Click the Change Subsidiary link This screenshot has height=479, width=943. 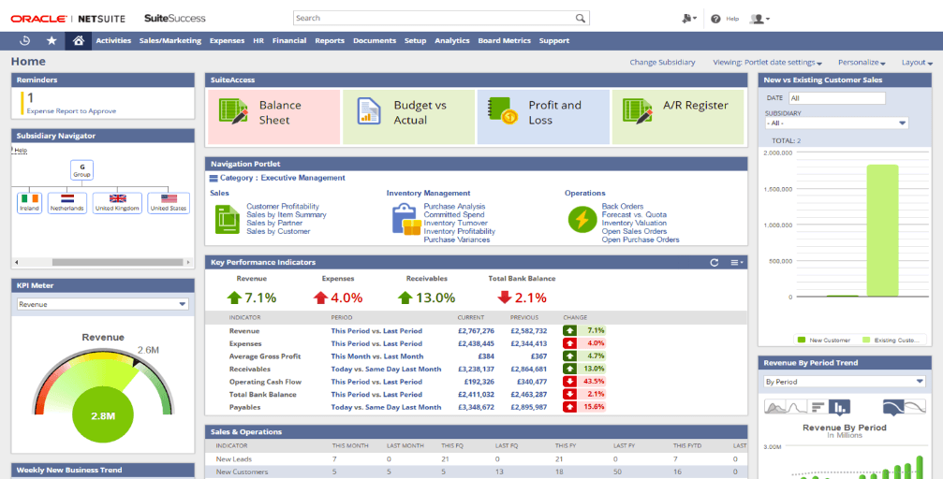coord(662,63)
